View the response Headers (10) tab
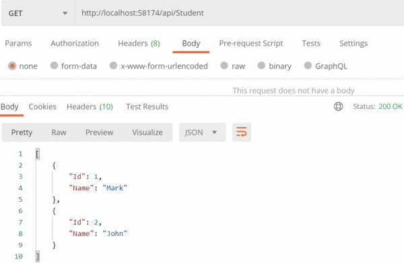The width and height of the screenshot is (404, 263). click(x=90, y=106)
